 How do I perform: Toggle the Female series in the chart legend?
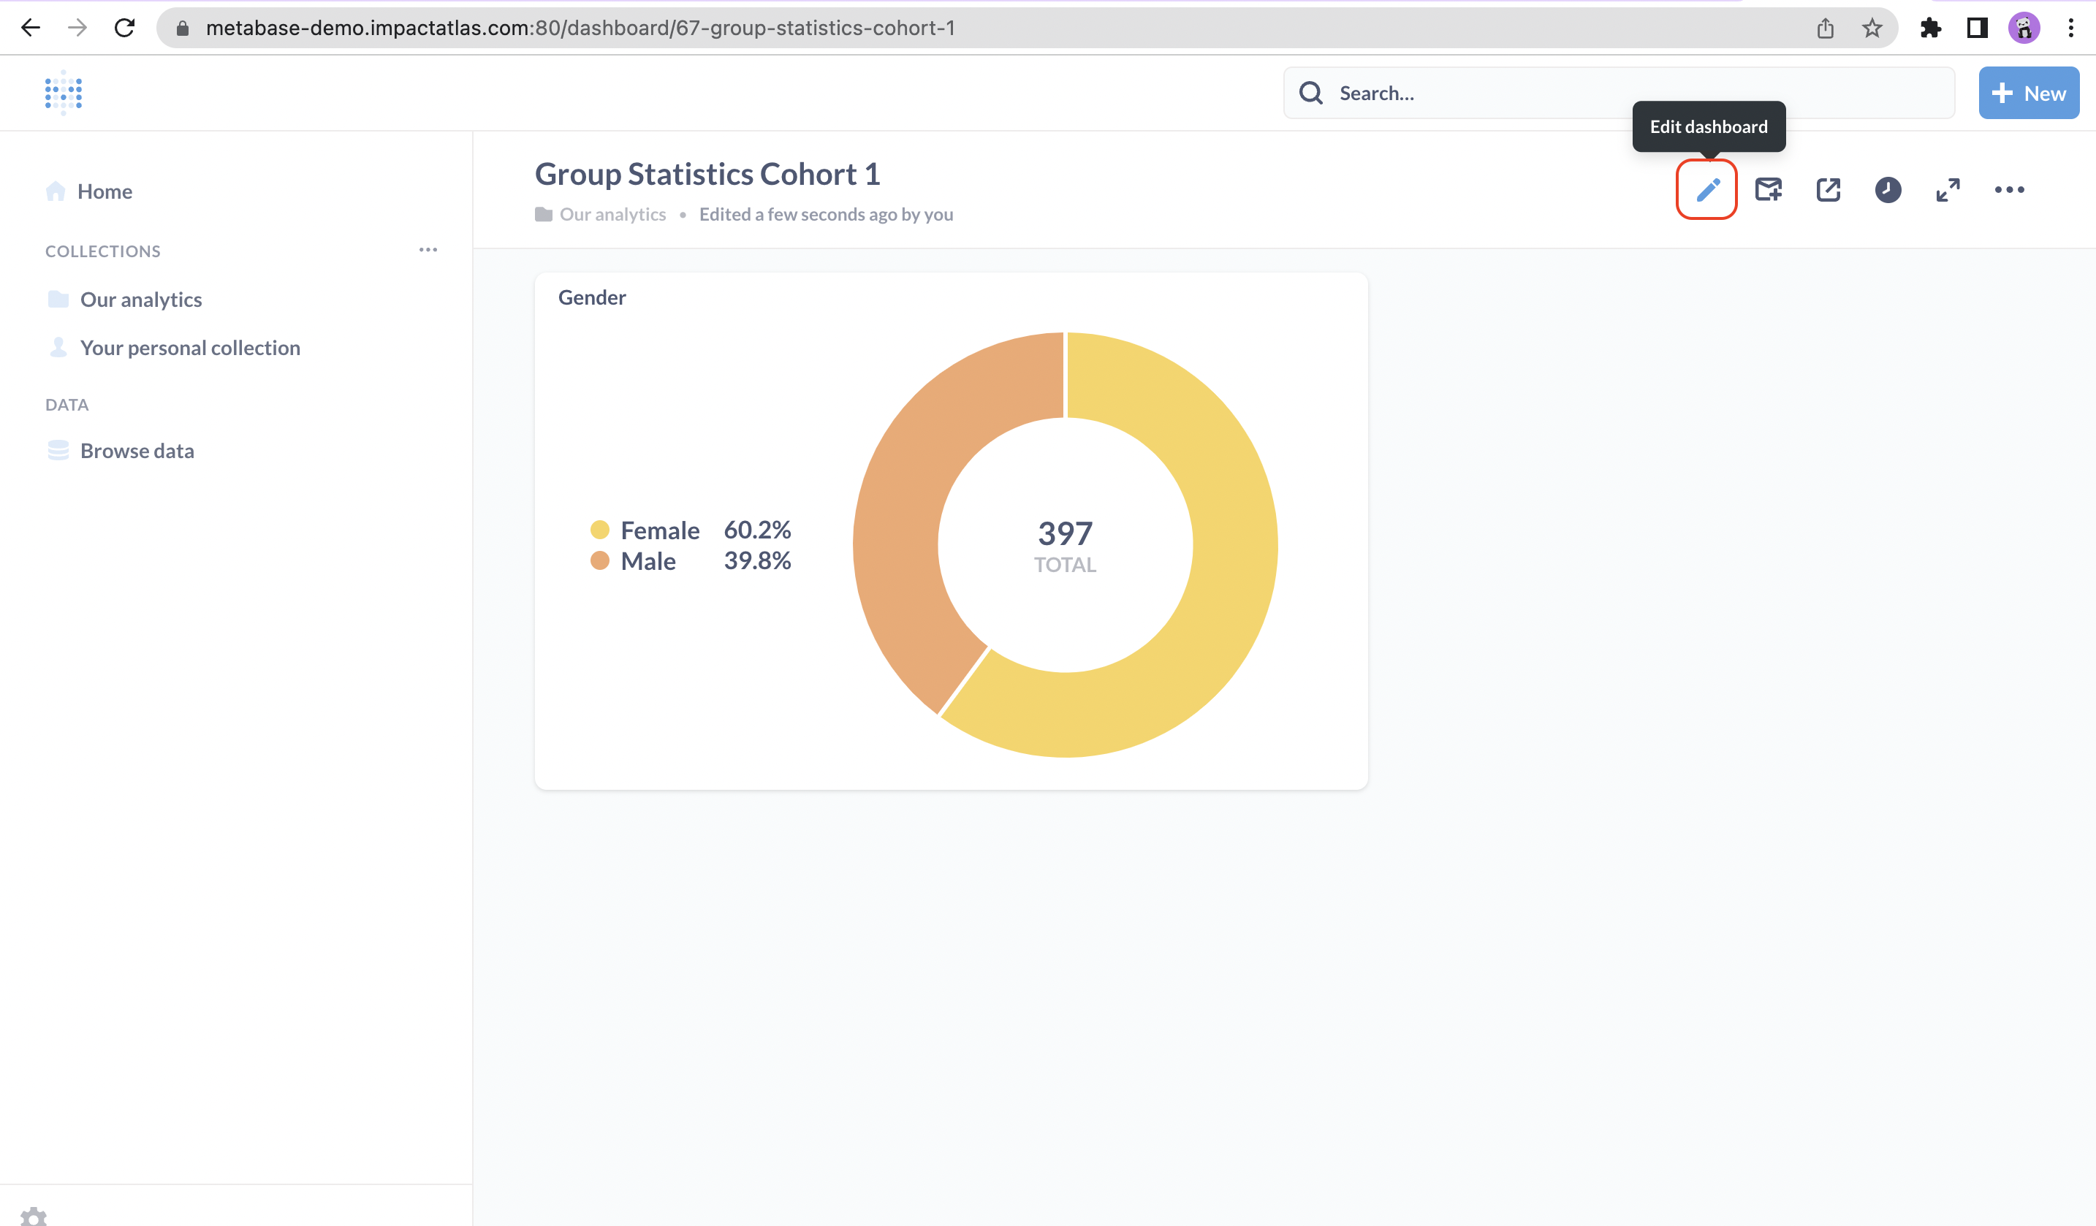point(660,530)
